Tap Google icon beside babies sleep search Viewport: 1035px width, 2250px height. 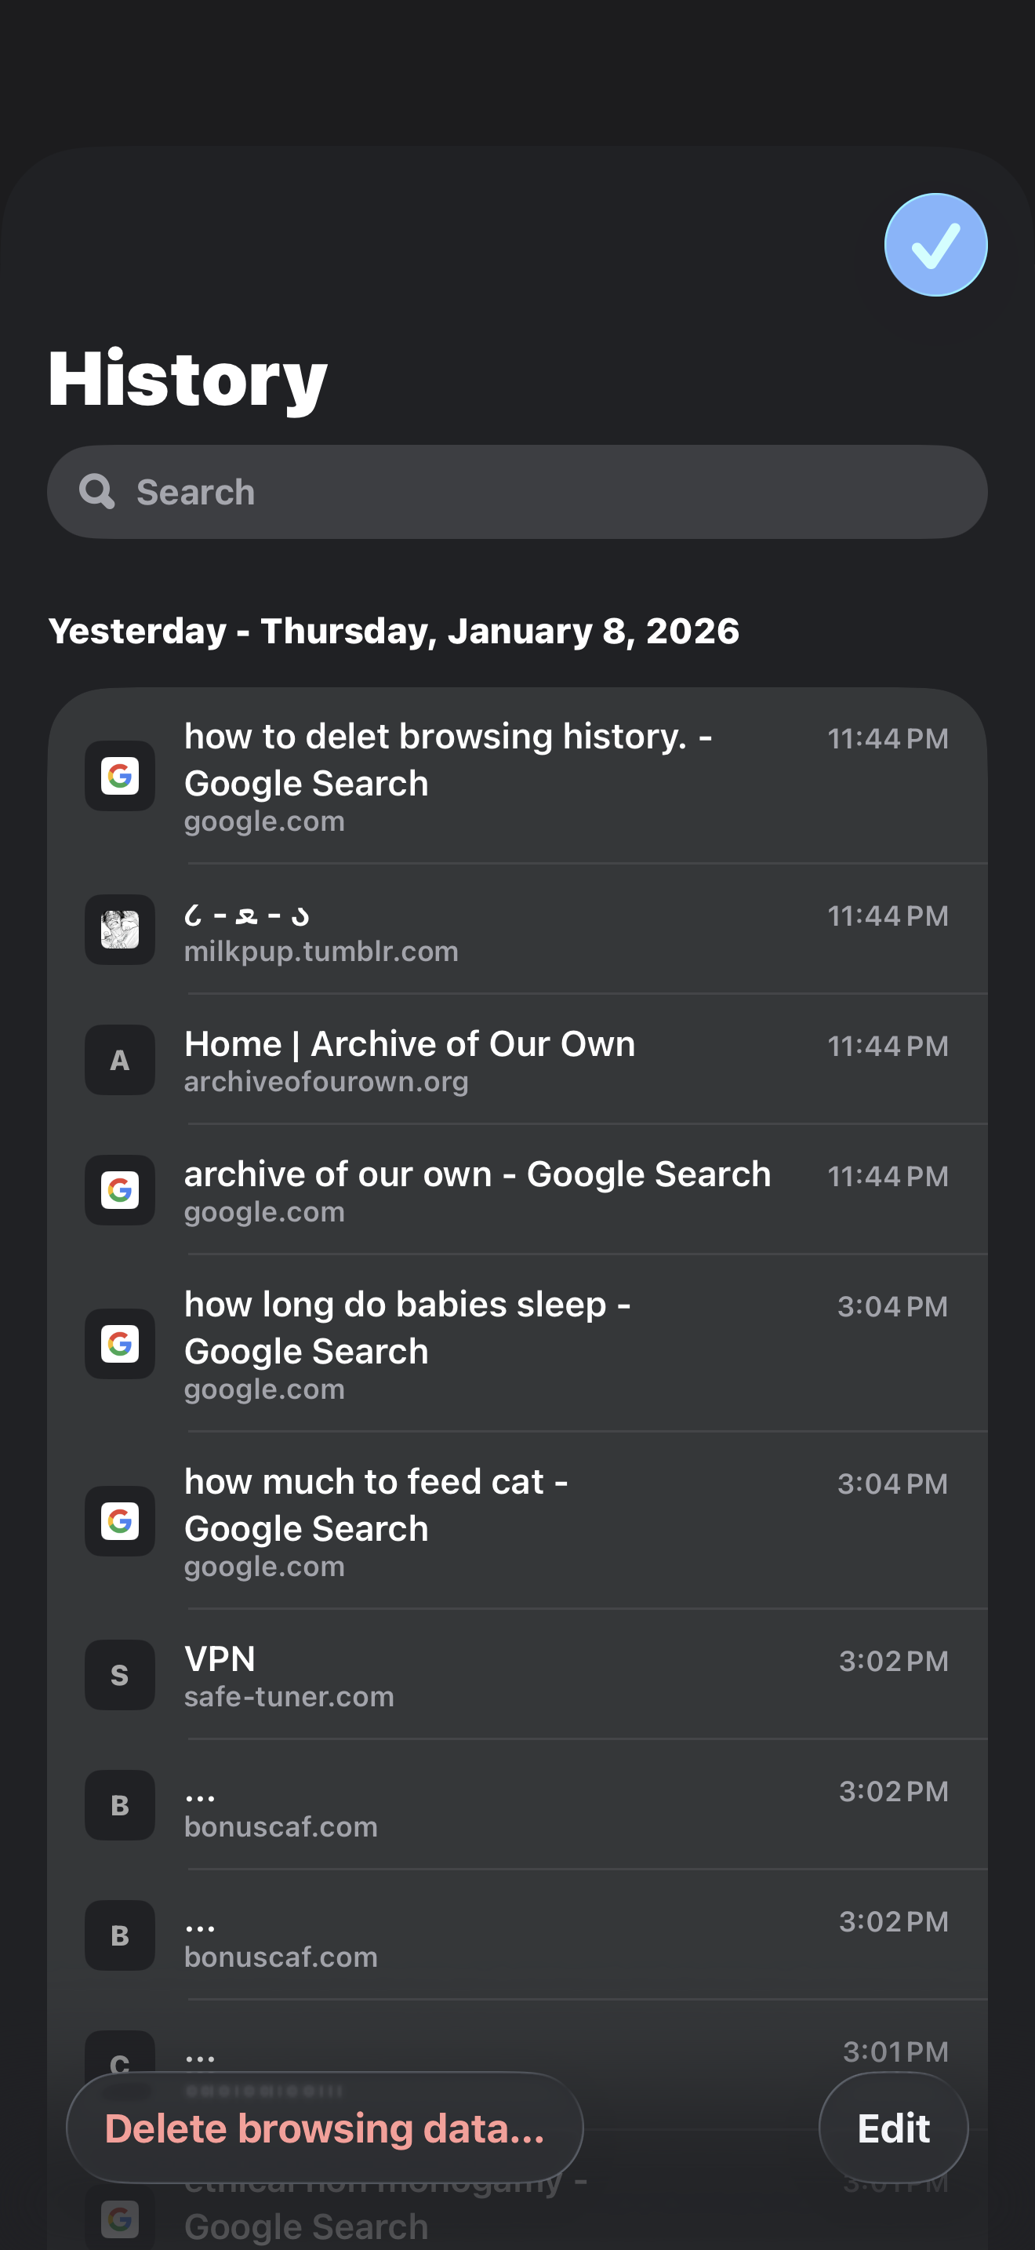(x=119, y=1343)
